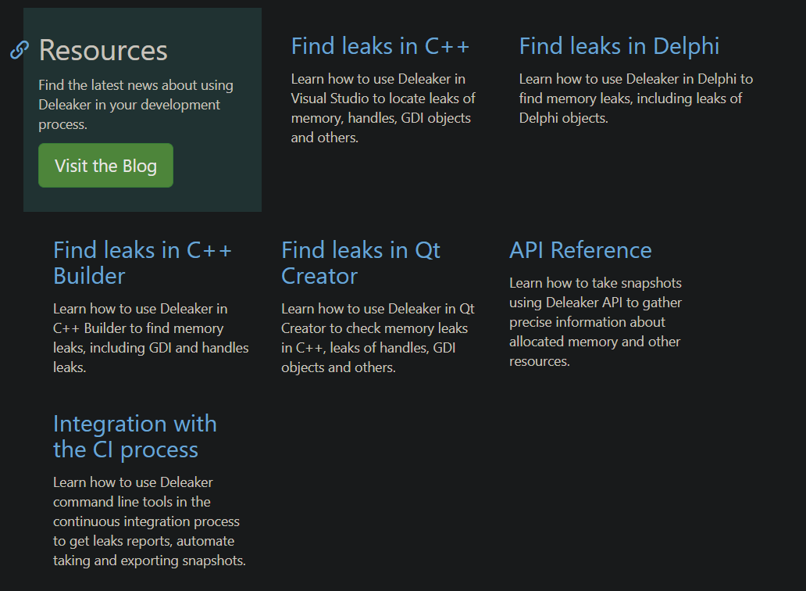Screen dimensions: 806x591
Task: Click the command line tools description paragraph
Action: pyautogui.click(x=149, y=521)
